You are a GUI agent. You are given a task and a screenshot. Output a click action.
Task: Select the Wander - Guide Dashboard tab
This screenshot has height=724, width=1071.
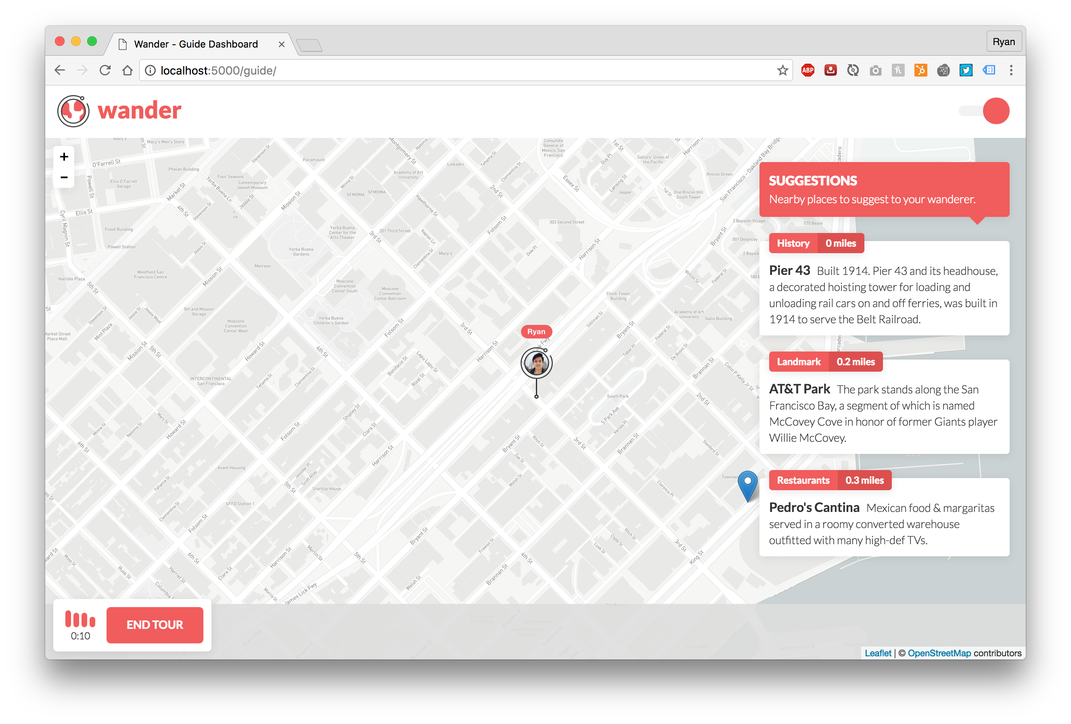click(x=196, y=44)
